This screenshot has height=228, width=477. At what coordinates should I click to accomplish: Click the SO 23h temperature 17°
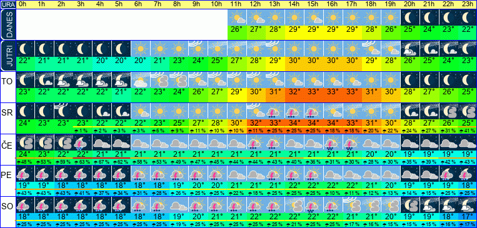click(x=467, y=217)
